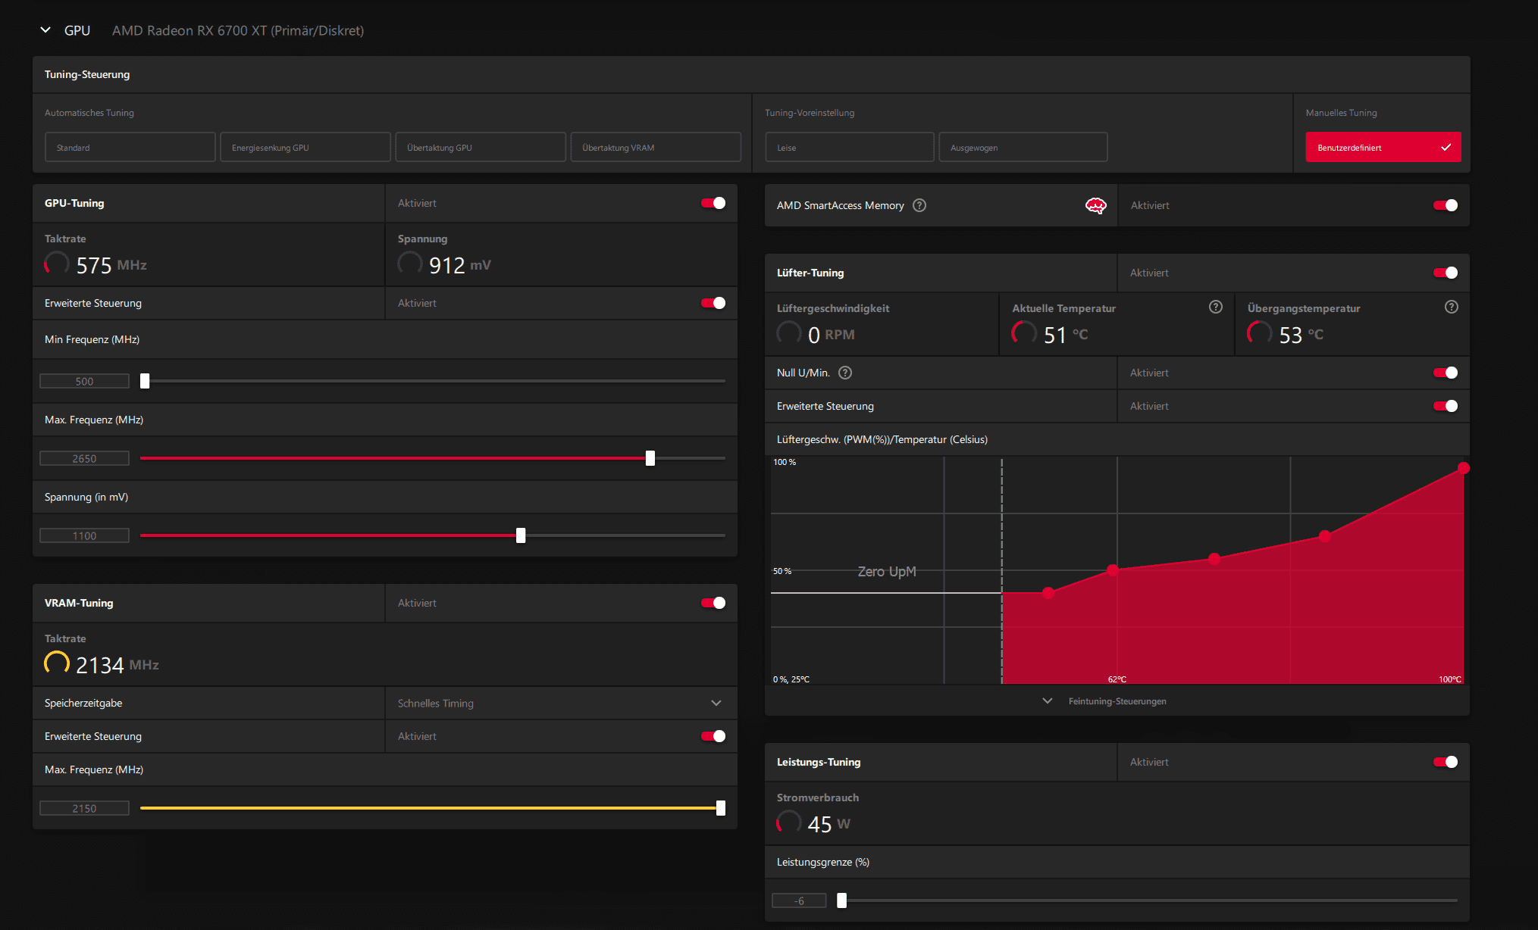Toggle VRAM-Tuning off
The image size is (1538, 930).
[713, 603]
